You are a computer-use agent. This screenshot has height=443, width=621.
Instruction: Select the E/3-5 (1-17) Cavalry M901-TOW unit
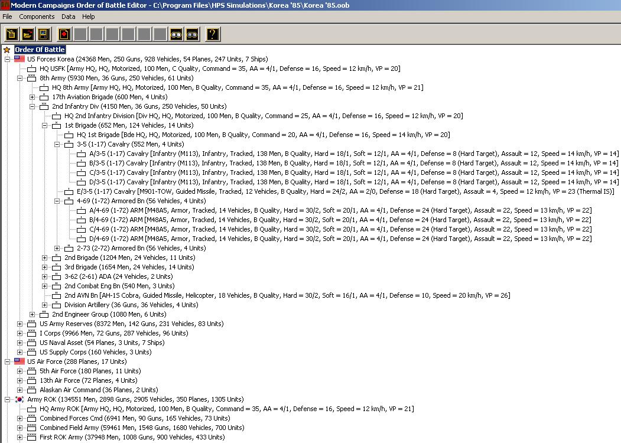click(338, 191)
